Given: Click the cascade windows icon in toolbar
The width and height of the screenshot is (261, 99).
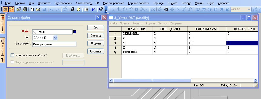Looking at the screenshot, I should click(5, 10).
